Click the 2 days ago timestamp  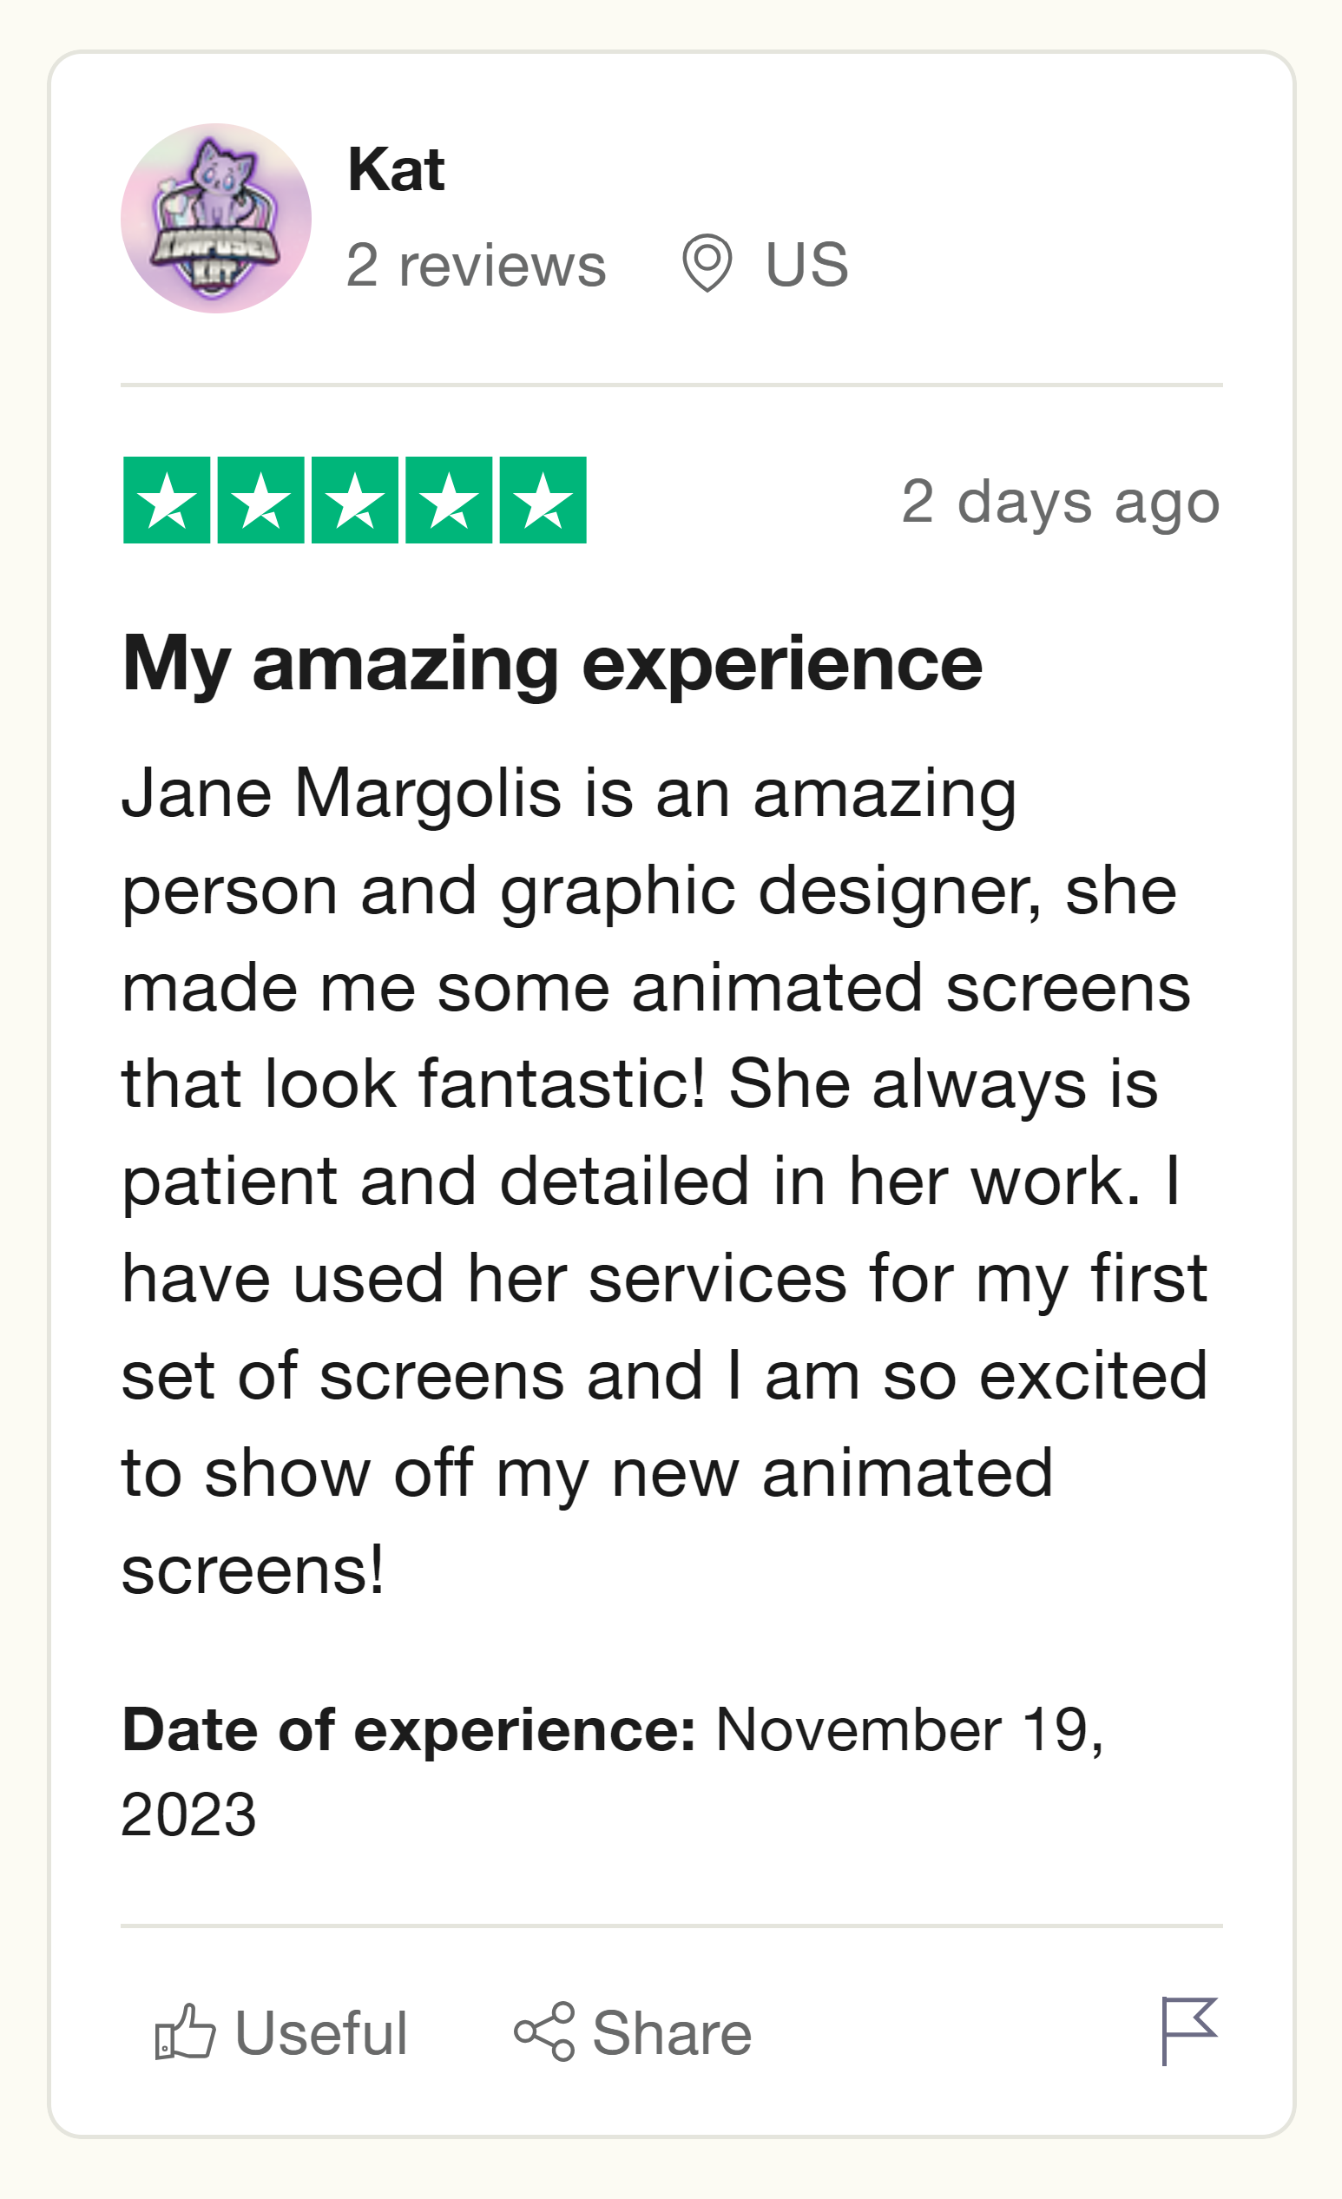(x=1060, y=500)
